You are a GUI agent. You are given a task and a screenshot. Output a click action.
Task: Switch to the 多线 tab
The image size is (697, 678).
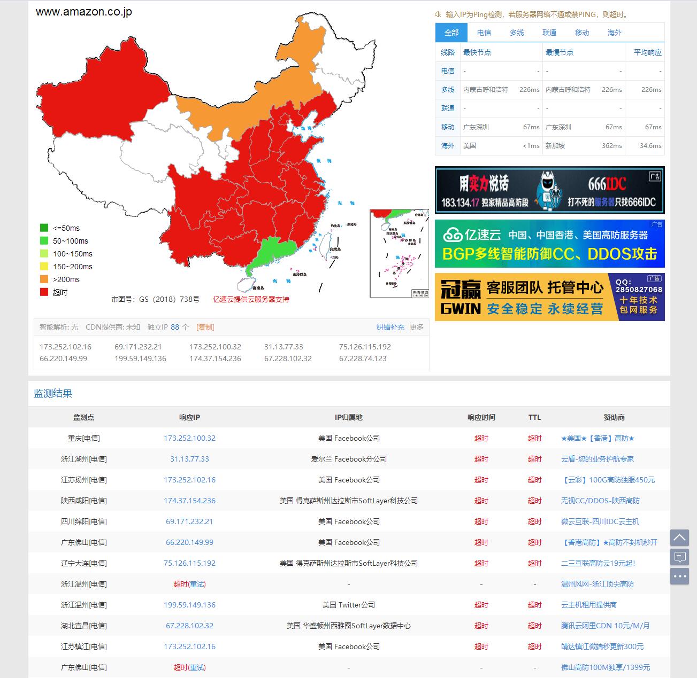tap(517, 33)
